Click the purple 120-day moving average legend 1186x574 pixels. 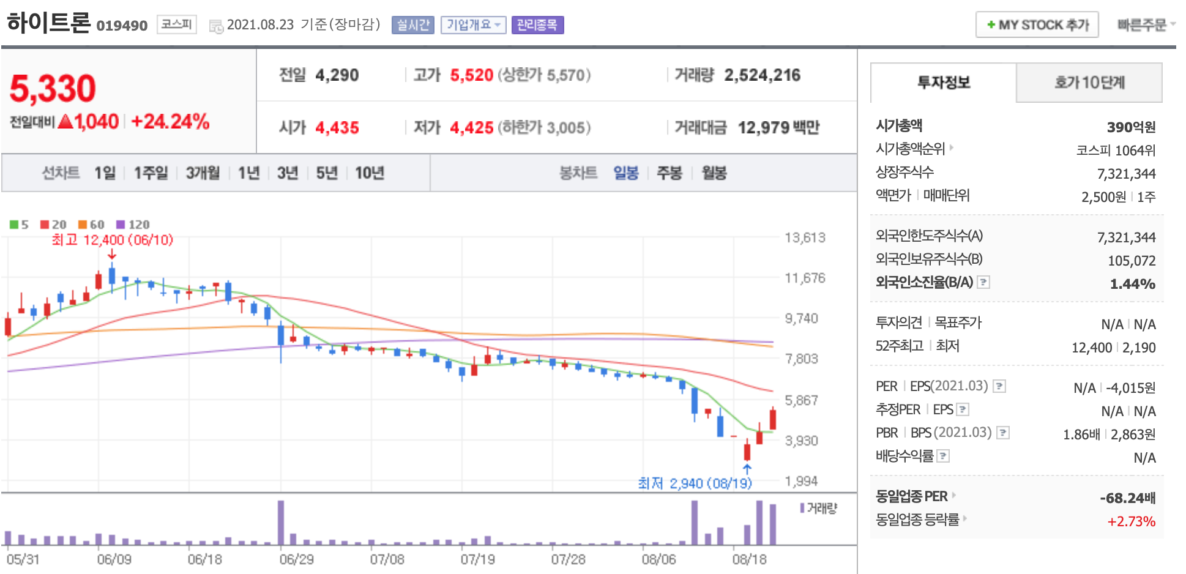point(133,225)
